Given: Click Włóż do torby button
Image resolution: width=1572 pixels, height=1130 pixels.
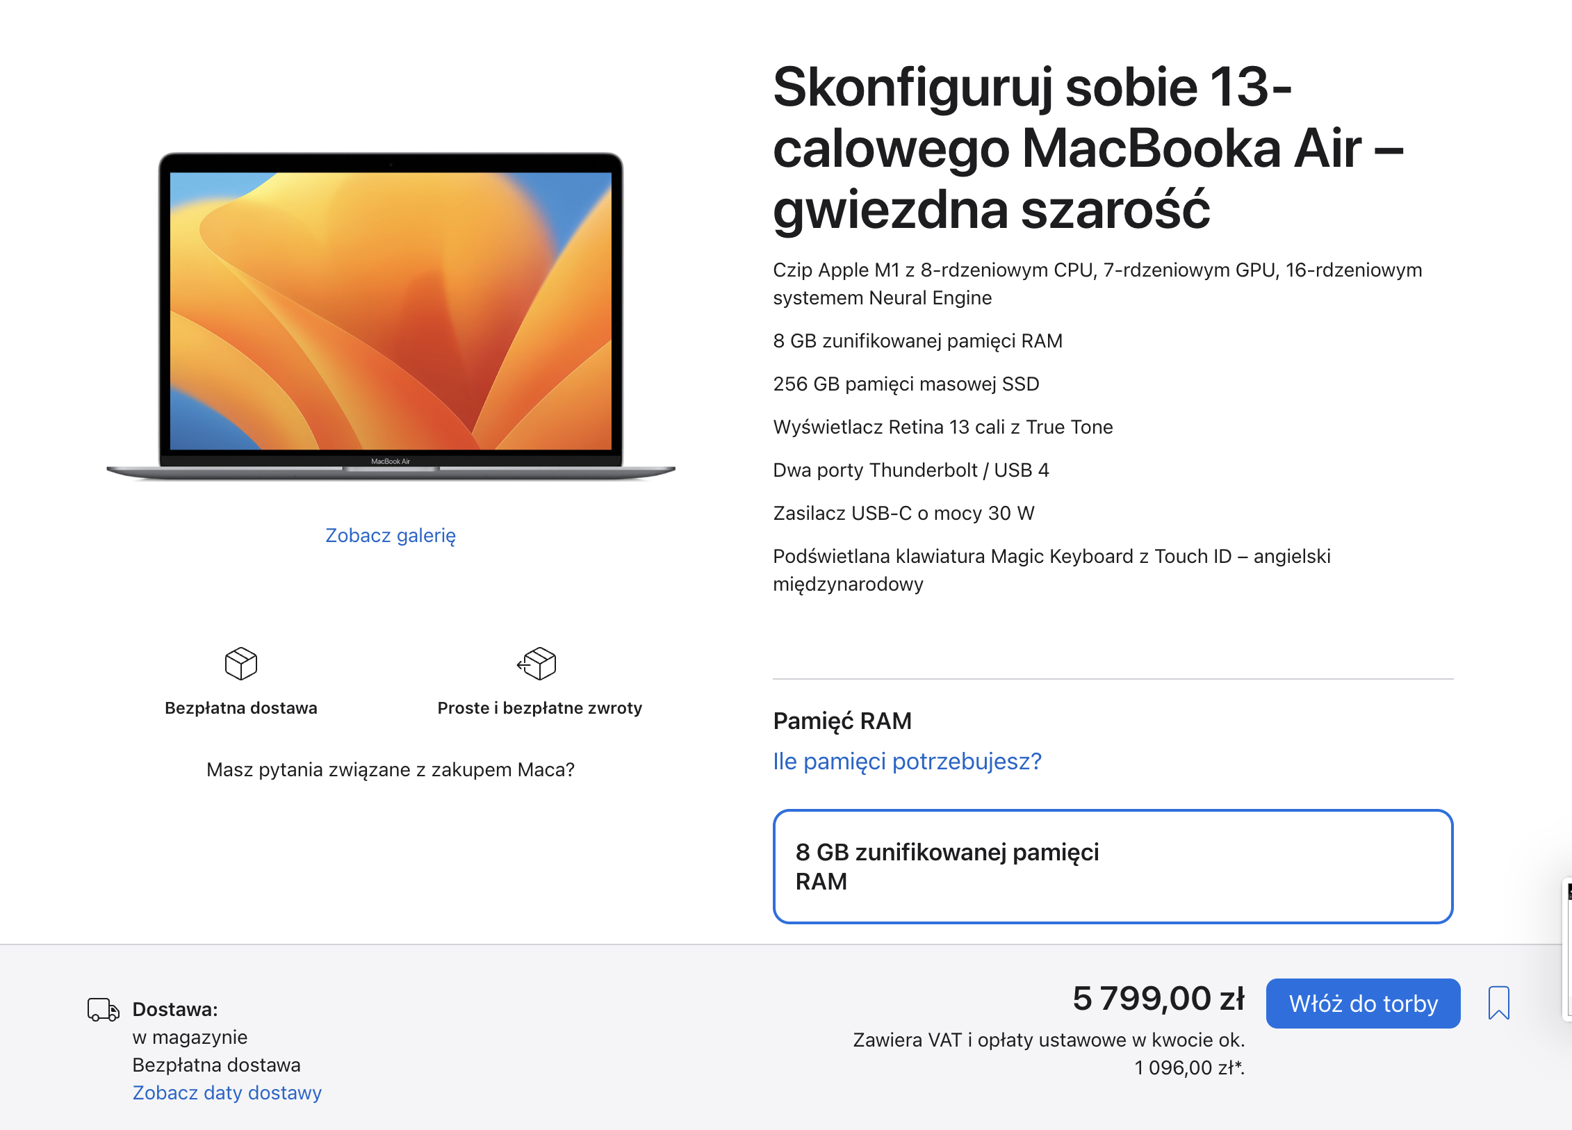Looking at the screenshot, I should point(1363,1004).
